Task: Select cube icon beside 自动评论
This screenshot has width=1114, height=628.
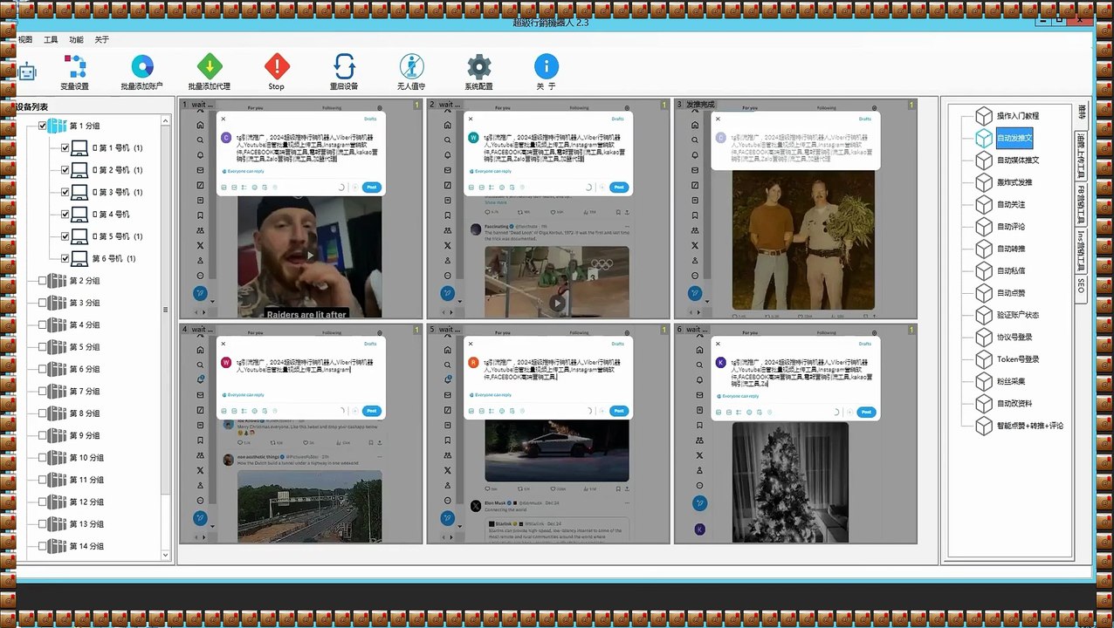Action: tap(984, 227)
